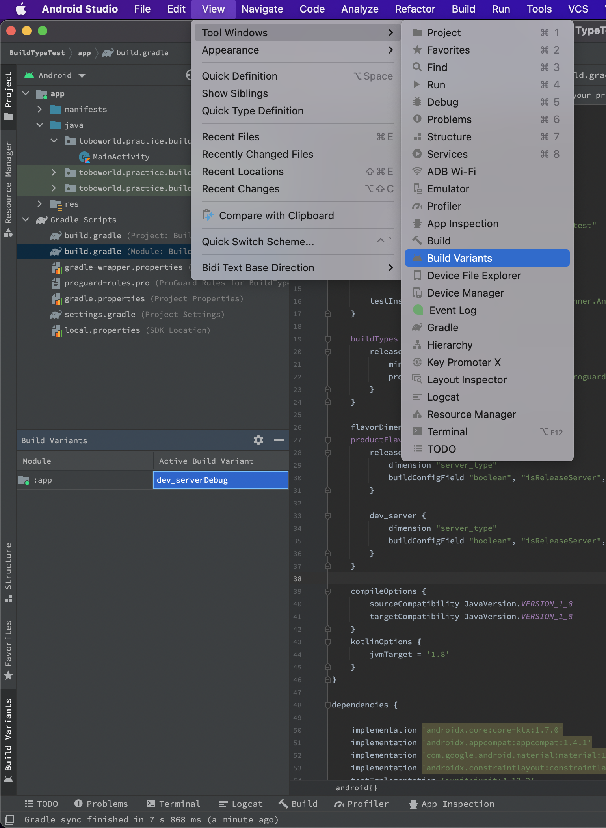Click the Compare with Clipboard icon
Image resolution: width=606 pixels, height=828 pixels.
[208, 215]
